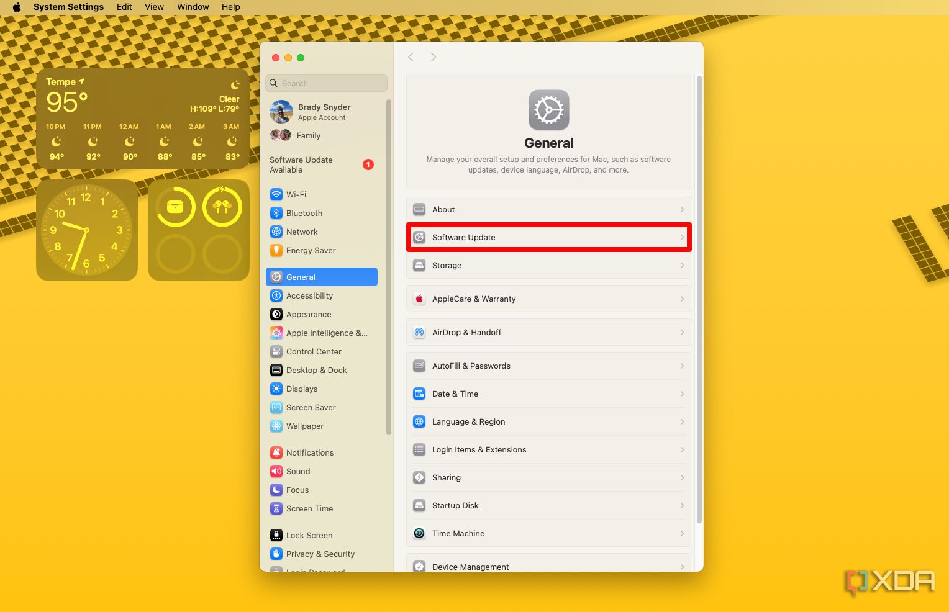The image size is (949, 612).
Task: Click the Focus moon icon
Action: pyautogui.click(x=276, y=490)
